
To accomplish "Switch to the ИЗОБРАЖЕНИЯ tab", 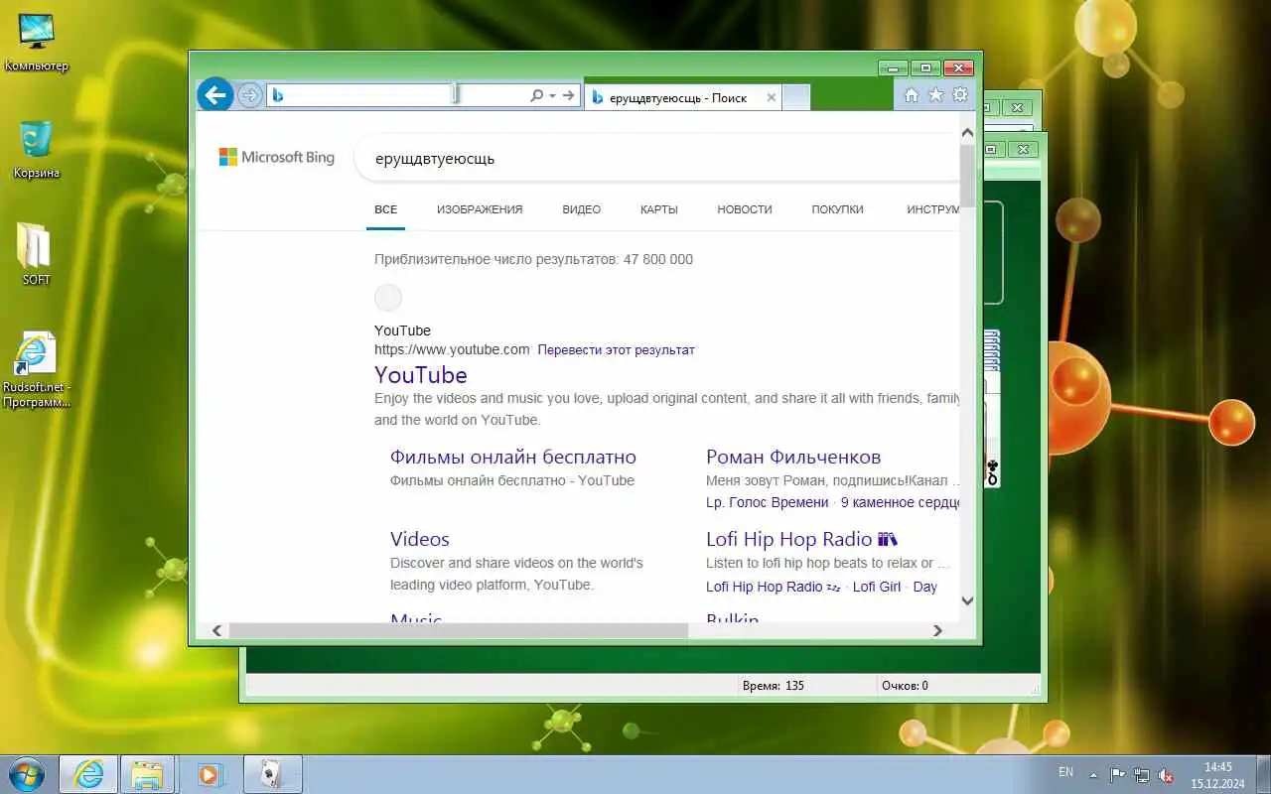I will point(480,209).
